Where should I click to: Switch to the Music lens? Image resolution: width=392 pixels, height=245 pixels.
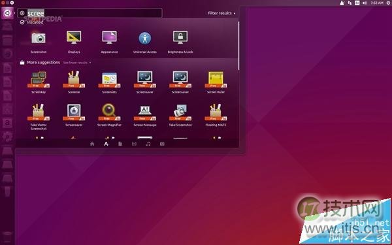(x=148, y=144)
